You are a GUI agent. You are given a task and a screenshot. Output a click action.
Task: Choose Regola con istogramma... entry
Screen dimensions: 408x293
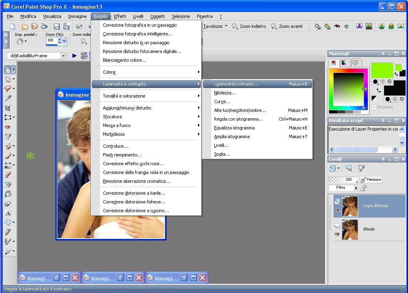[x=257, y=119]
